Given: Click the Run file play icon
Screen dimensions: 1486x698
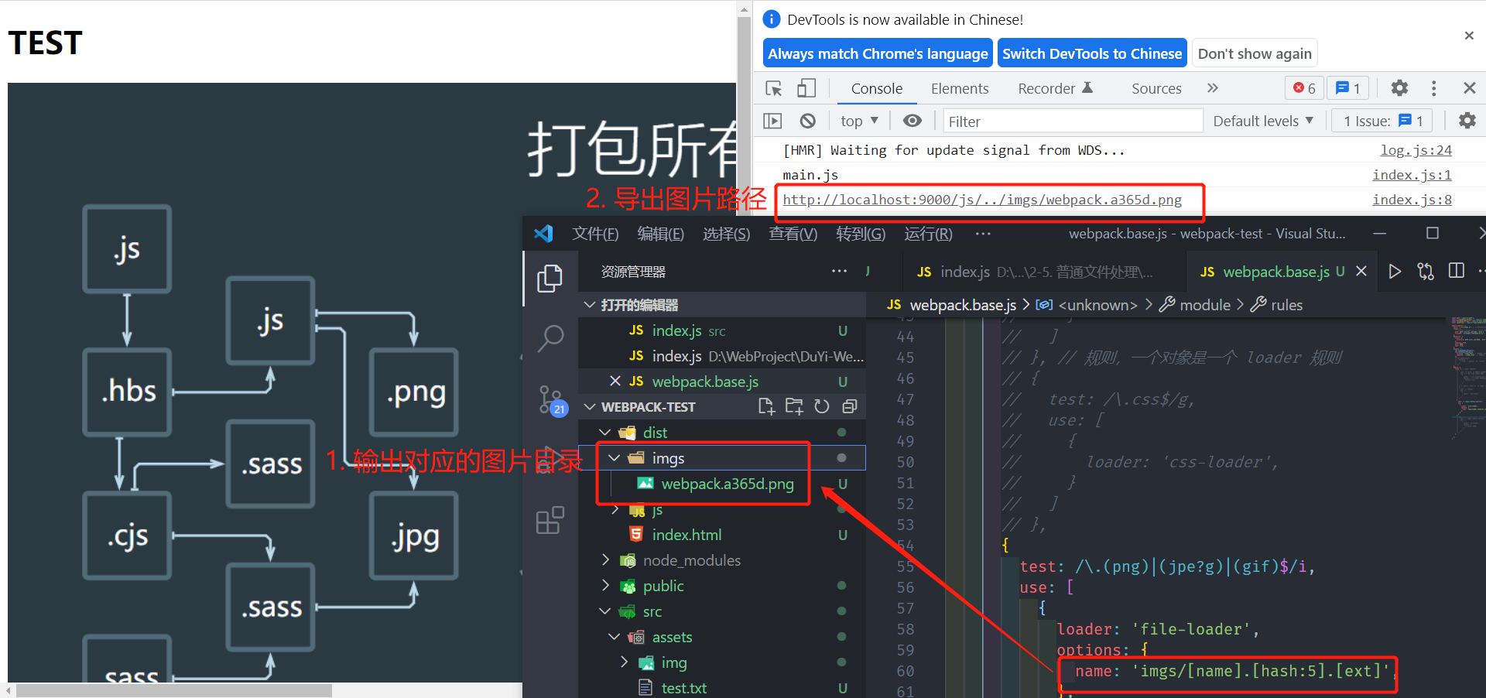Looking at the screenshot, I should click(1395, 271).
